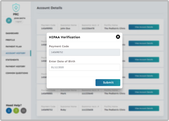Open the Payment Plan menu item
The height and width of the screenshot is (121, 169).
pyautogui.click(x=14, y=47)
